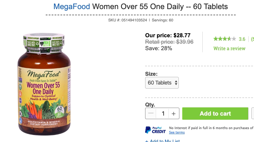The height and width of the screenshot is (142, 254).
Task: Click the quantity input field
Action: [163, 114]
